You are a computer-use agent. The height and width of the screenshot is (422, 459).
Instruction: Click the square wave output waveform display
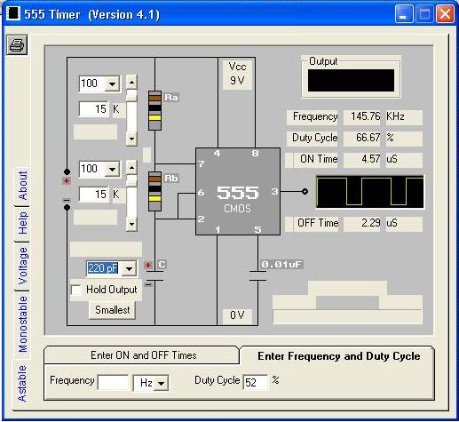coord(370,192)
